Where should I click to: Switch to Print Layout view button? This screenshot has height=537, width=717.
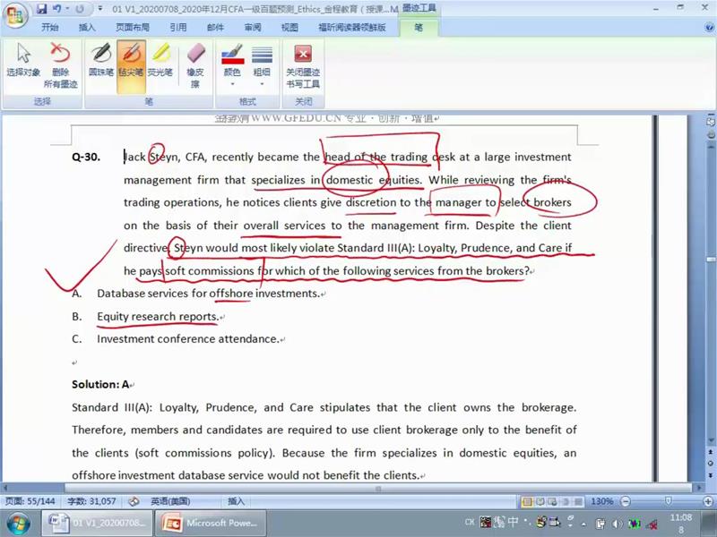527,501
